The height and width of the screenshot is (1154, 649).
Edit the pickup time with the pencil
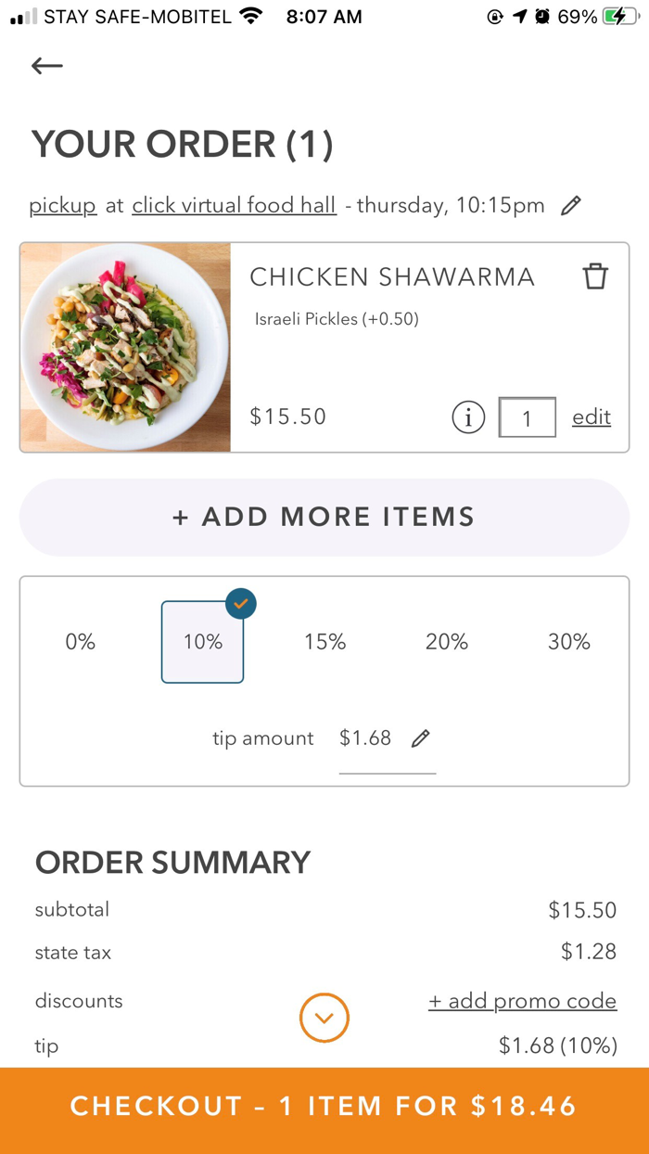pyautogui.click(x=571, y=204)
